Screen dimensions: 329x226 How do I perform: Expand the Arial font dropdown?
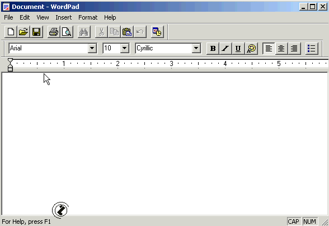coord(92,48)
